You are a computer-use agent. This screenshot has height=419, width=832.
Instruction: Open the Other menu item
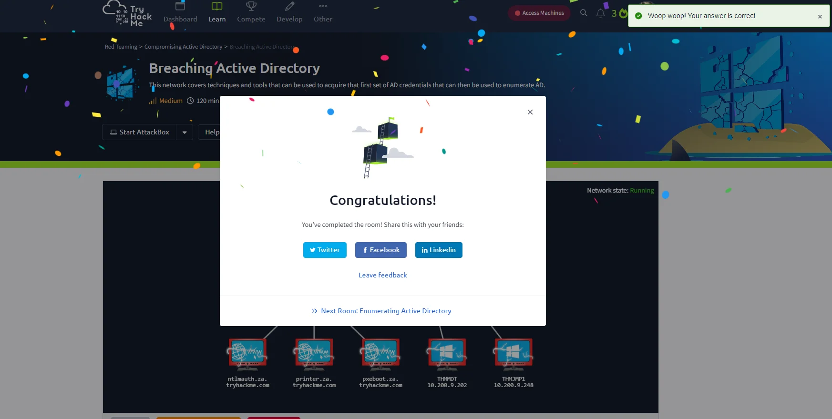323,13
